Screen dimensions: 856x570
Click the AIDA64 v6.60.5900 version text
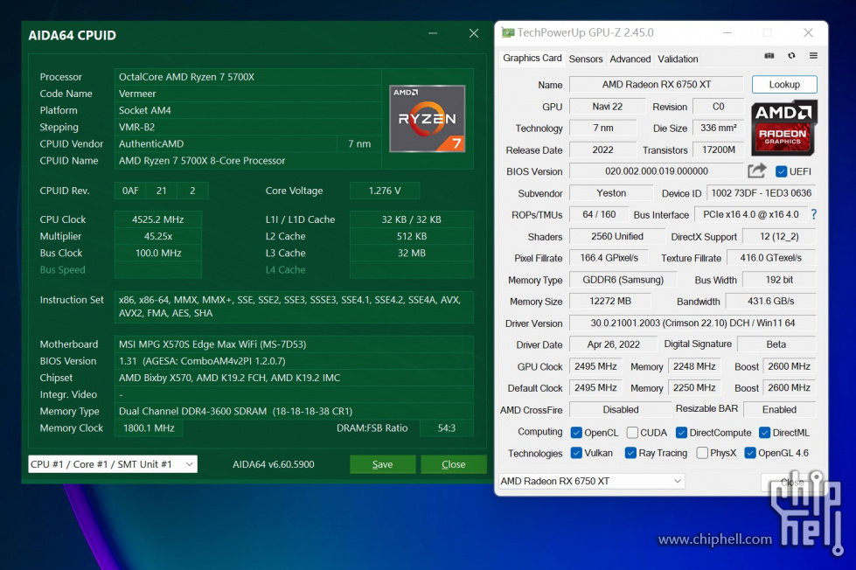pos(274,464)
